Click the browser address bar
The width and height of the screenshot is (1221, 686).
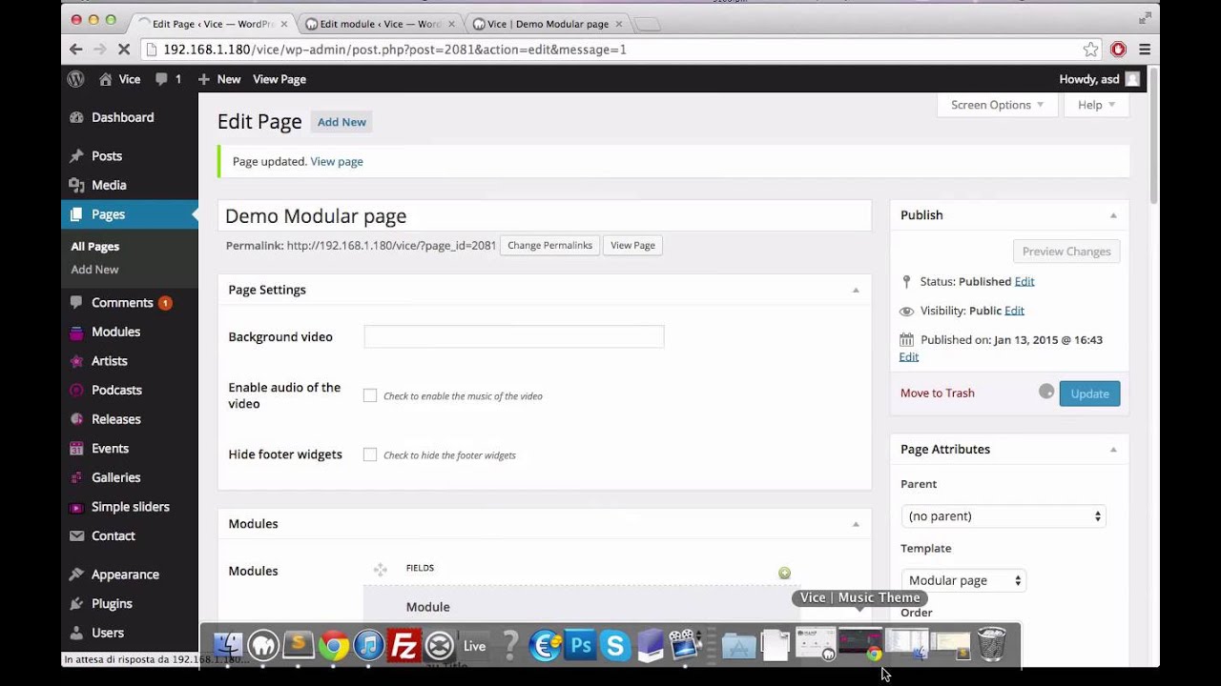pos(610,50)
